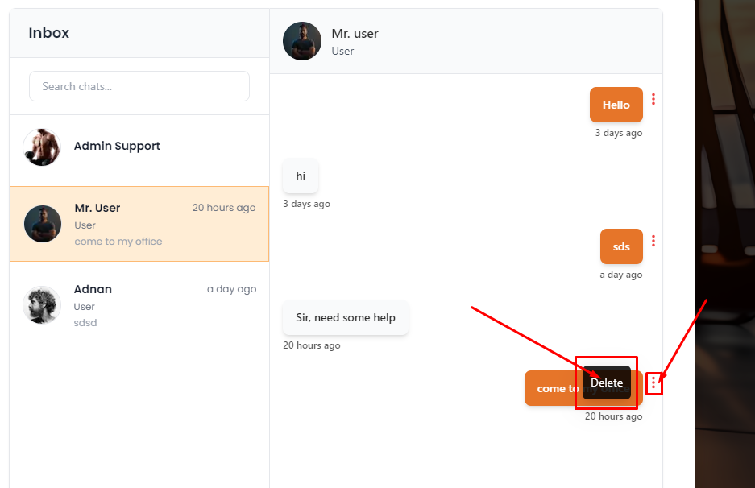Screen dimensions: 755x488
Task: Click the orange Hello message bubble
Action: point(616,105)
